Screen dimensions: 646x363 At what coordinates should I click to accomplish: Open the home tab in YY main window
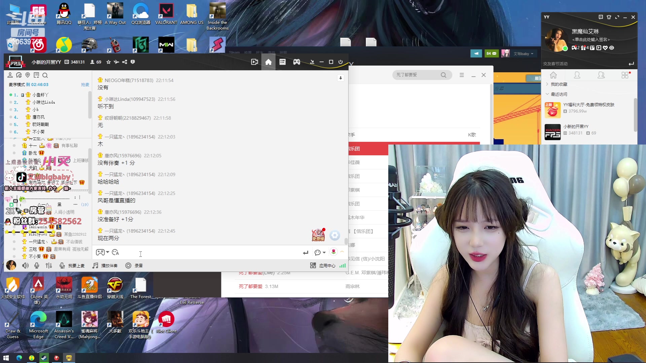553,75
